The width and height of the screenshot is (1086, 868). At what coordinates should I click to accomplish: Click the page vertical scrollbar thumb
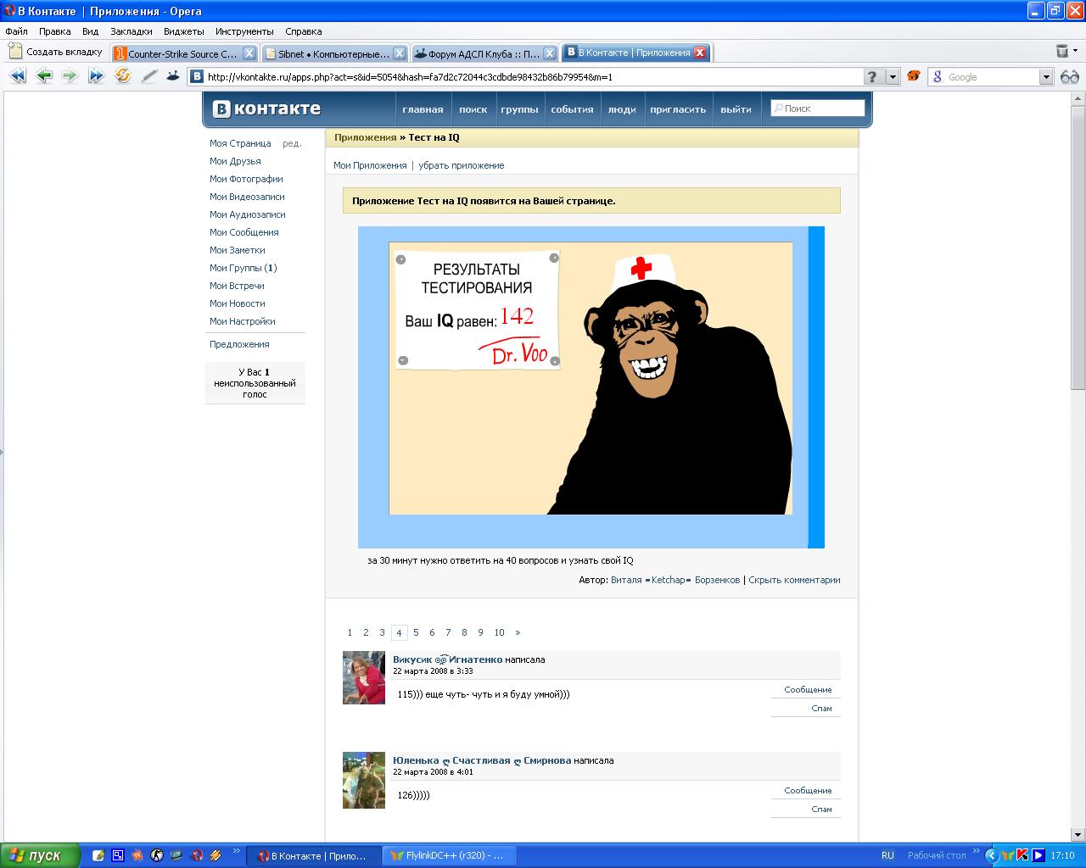1078,246
